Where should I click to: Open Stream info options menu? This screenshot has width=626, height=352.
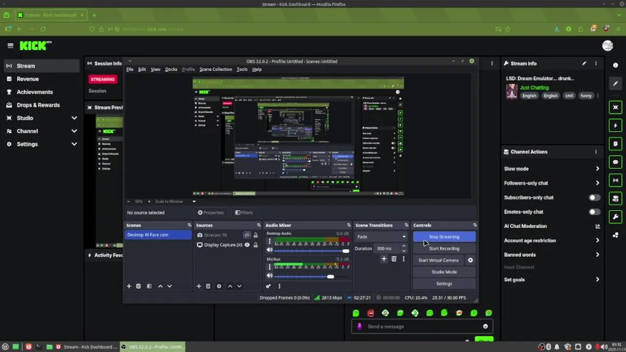(596, 64)
